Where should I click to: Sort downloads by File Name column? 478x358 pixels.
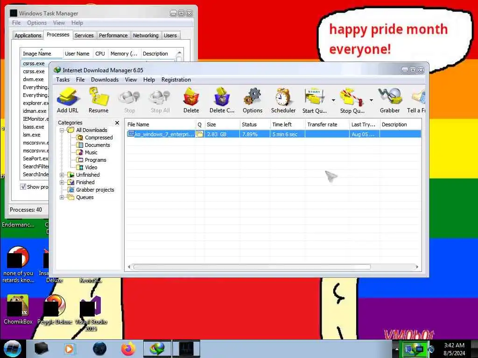tap(161, 124)
